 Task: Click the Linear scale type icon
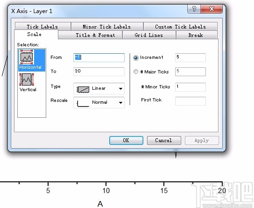tap(83, 89)
